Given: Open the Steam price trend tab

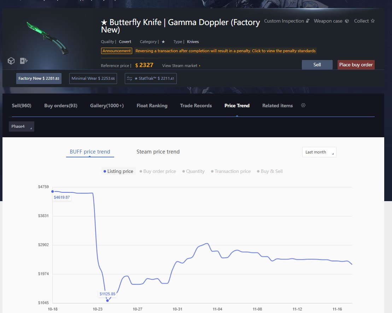Looking at the screenshot, I should [x=158, y=151].
